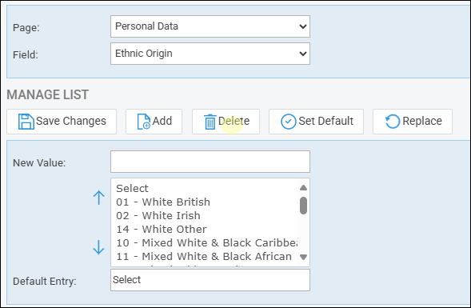The width and height of the screenshot is (471, 308).
Task: Open the Field dropdown showing Ethnic Origin
Action: point(210,54)
